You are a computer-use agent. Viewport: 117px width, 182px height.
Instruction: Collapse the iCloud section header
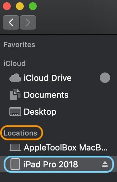pos(15,63)
